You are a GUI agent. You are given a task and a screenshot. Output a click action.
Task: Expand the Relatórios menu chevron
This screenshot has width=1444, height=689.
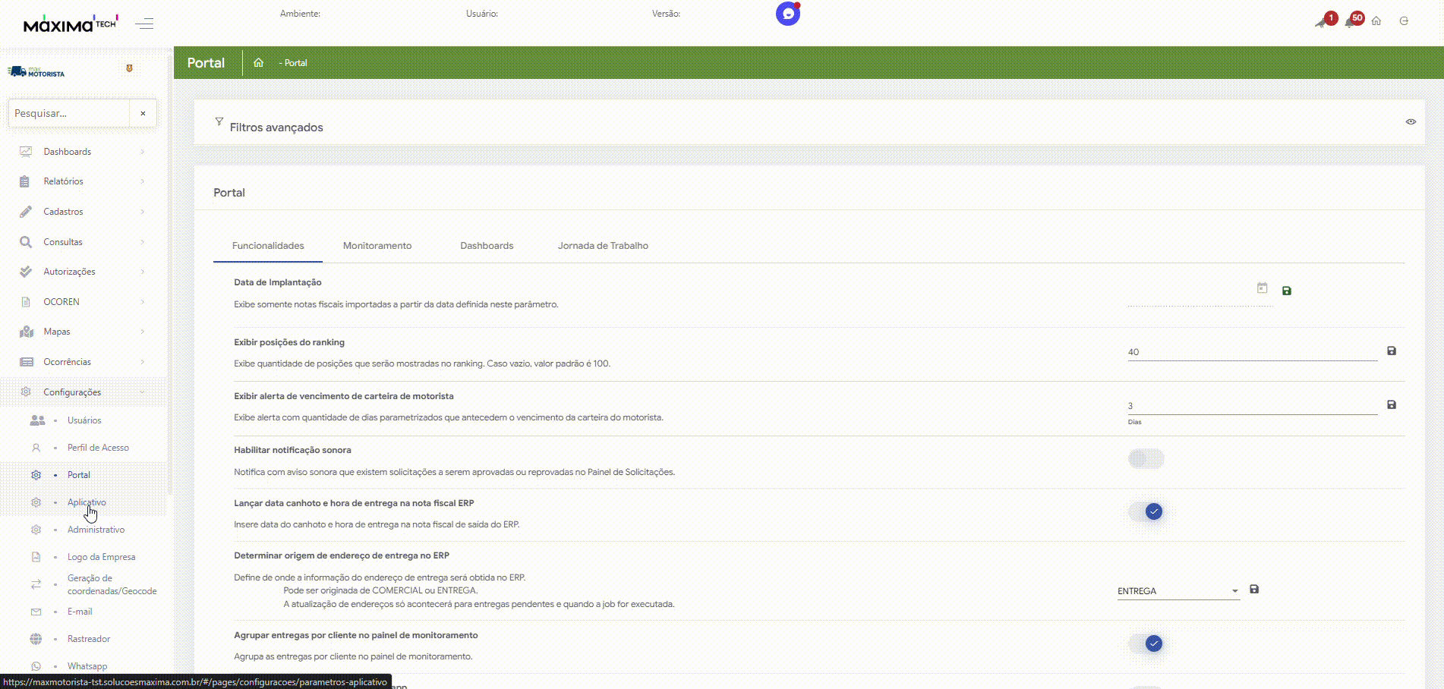click(142, 181)
